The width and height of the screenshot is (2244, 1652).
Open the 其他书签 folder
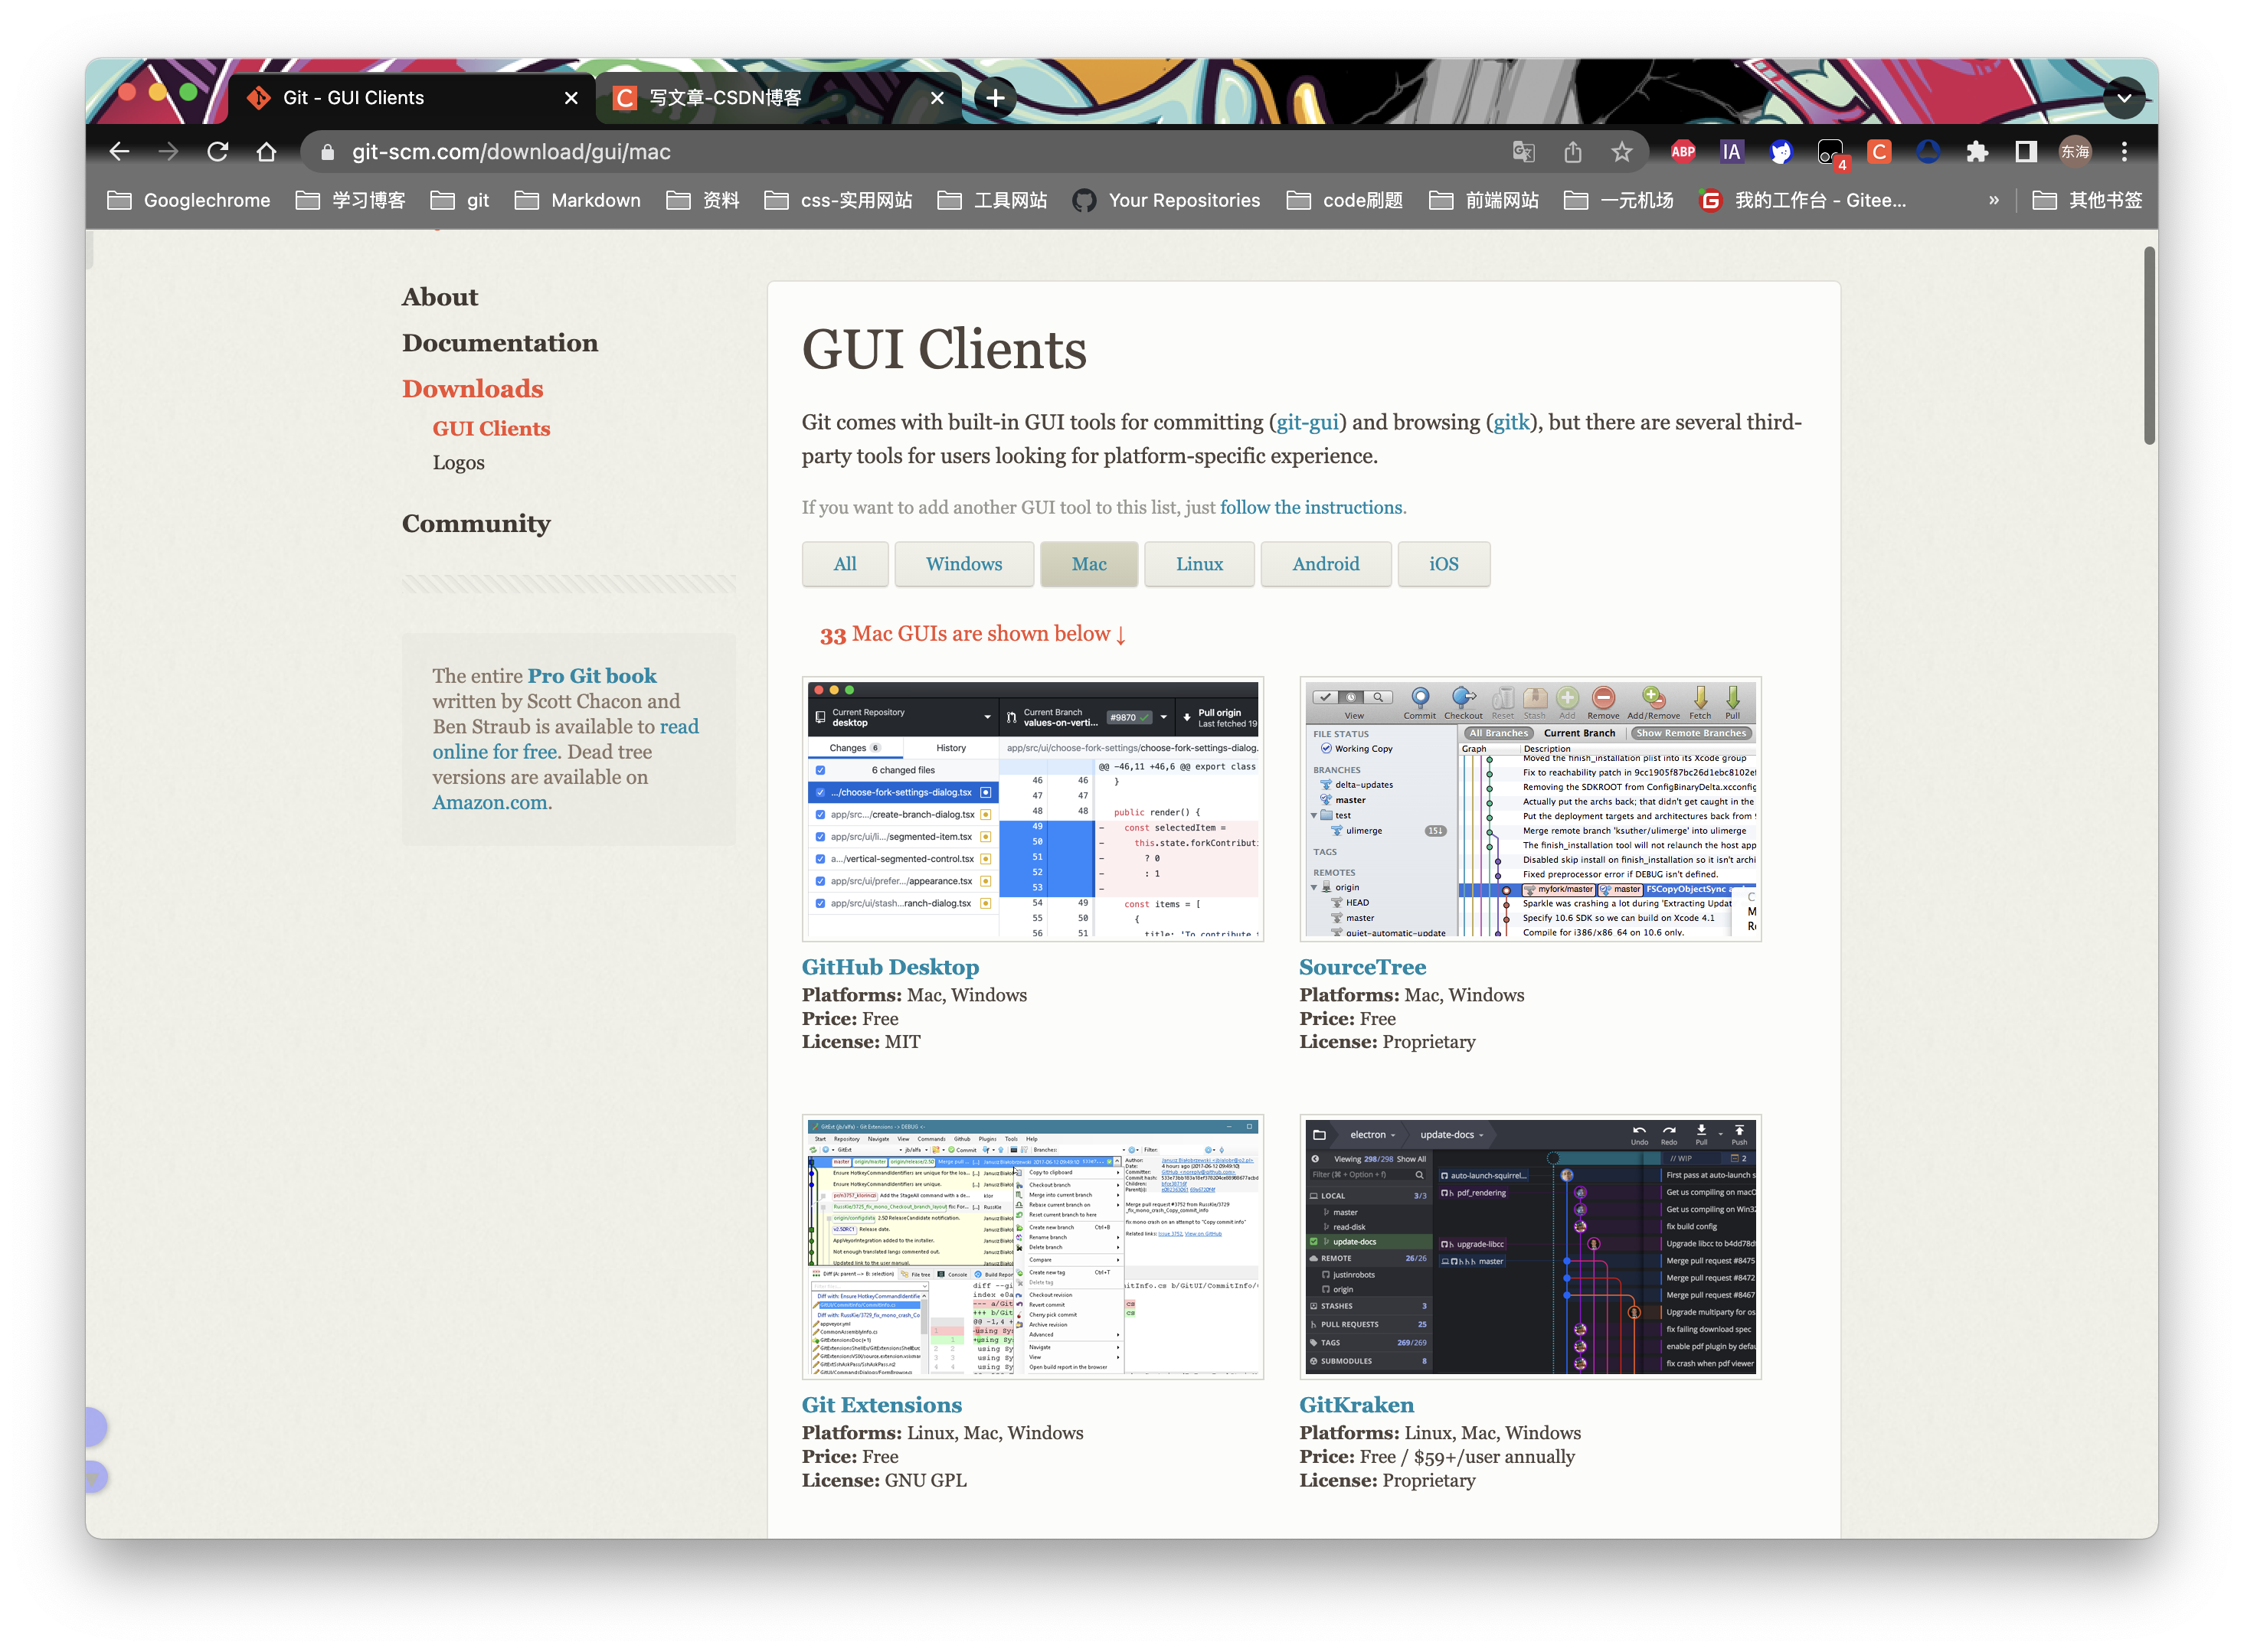pyautogui.click(x=2087, y=201)
